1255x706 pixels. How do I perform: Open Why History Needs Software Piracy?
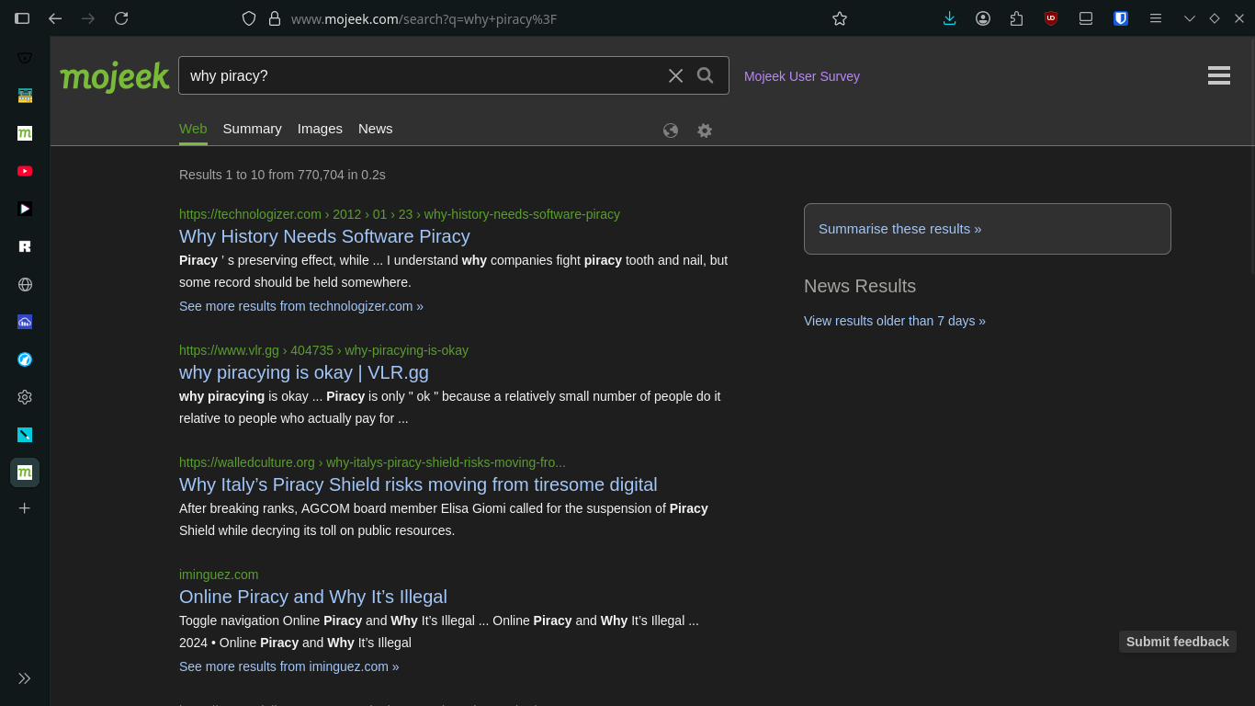(324, 236)
